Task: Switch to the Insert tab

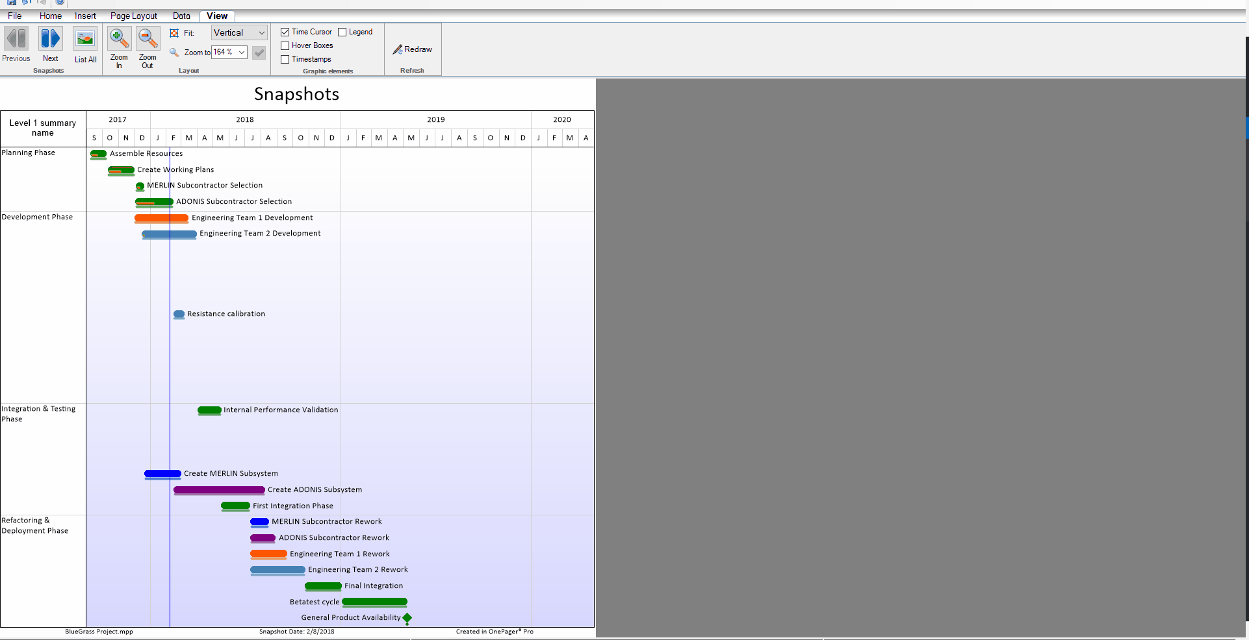Action: tap(85, 16)
